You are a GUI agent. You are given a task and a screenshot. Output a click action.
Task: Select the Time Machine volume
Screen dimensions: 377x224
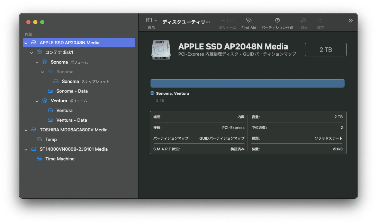click(79, 159)
